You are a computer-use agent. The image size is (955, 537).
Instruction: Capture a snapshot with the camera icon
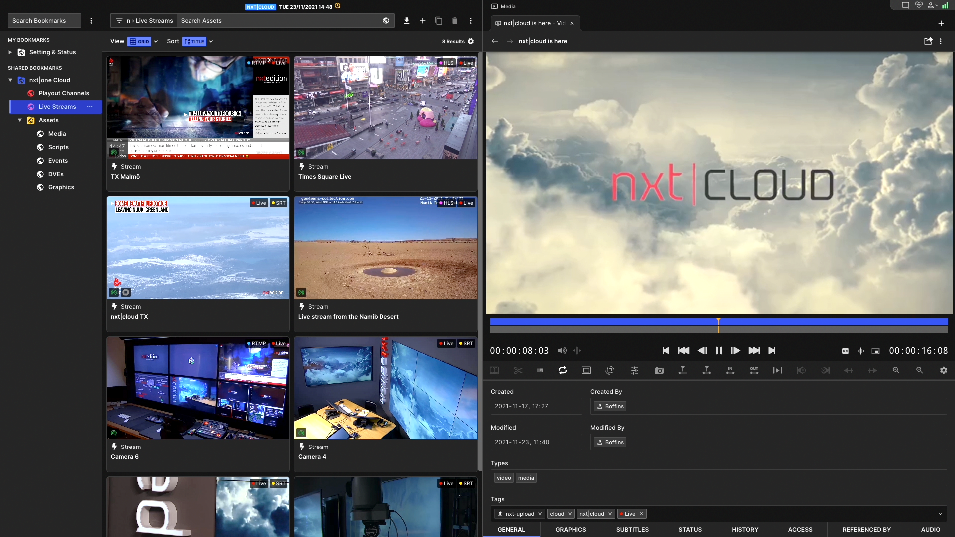pos(659,370)
